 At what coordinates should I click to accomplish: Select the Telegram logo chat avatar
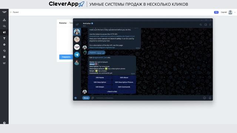click(77, 55)
